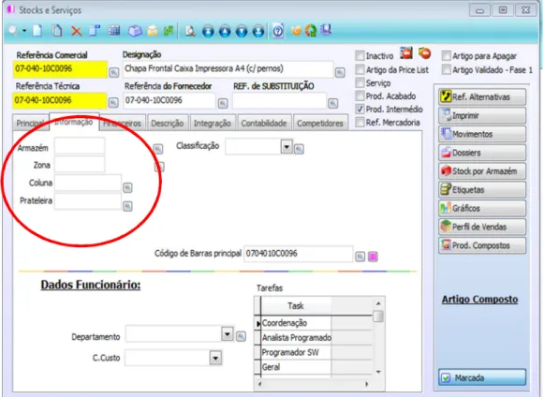Uncheck the Prod. Intermédio checkbox
This screenshot has width=544, height=397.
[x=360, y=110]
